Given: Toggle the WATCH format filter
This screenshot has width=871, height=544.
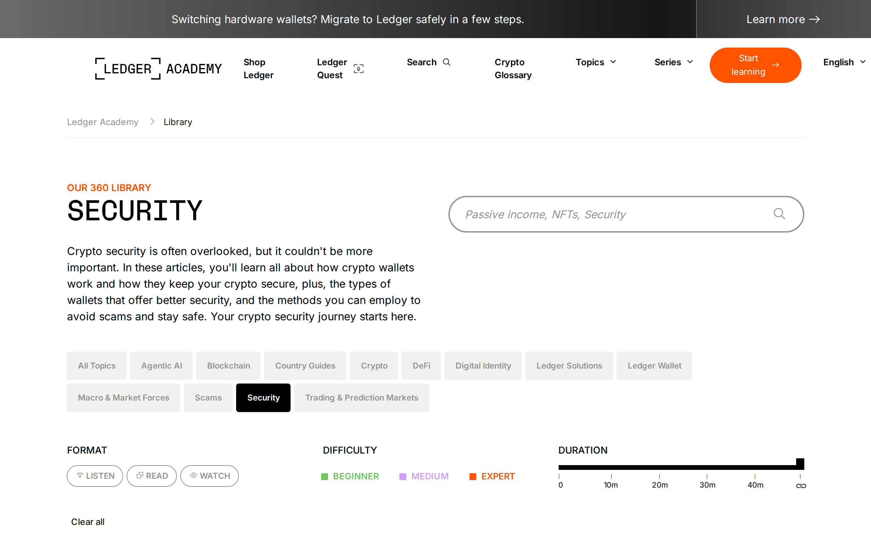Looking at the screenshot, I should [210, 476].
